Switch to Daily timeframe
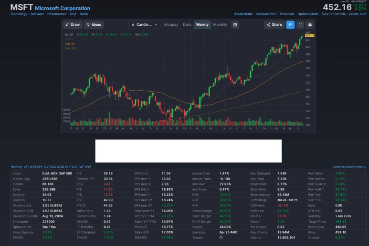 tap(187, 25)
